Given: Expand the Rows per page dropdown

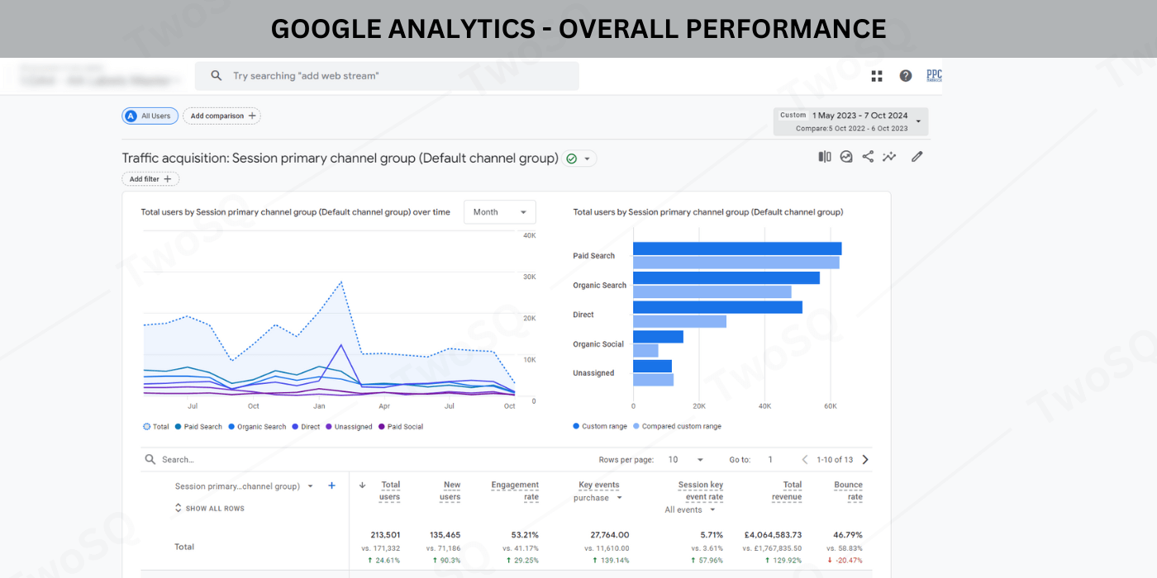Looking at the screenshot, I should tap(685, 460).
